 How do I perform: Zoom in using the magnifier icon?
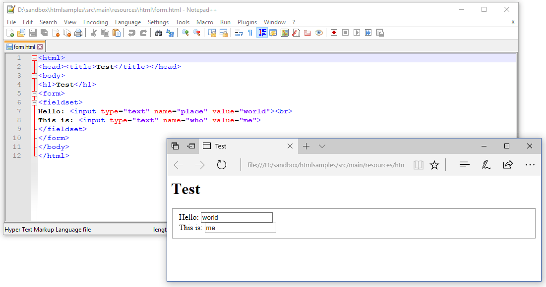click(184, 33)
